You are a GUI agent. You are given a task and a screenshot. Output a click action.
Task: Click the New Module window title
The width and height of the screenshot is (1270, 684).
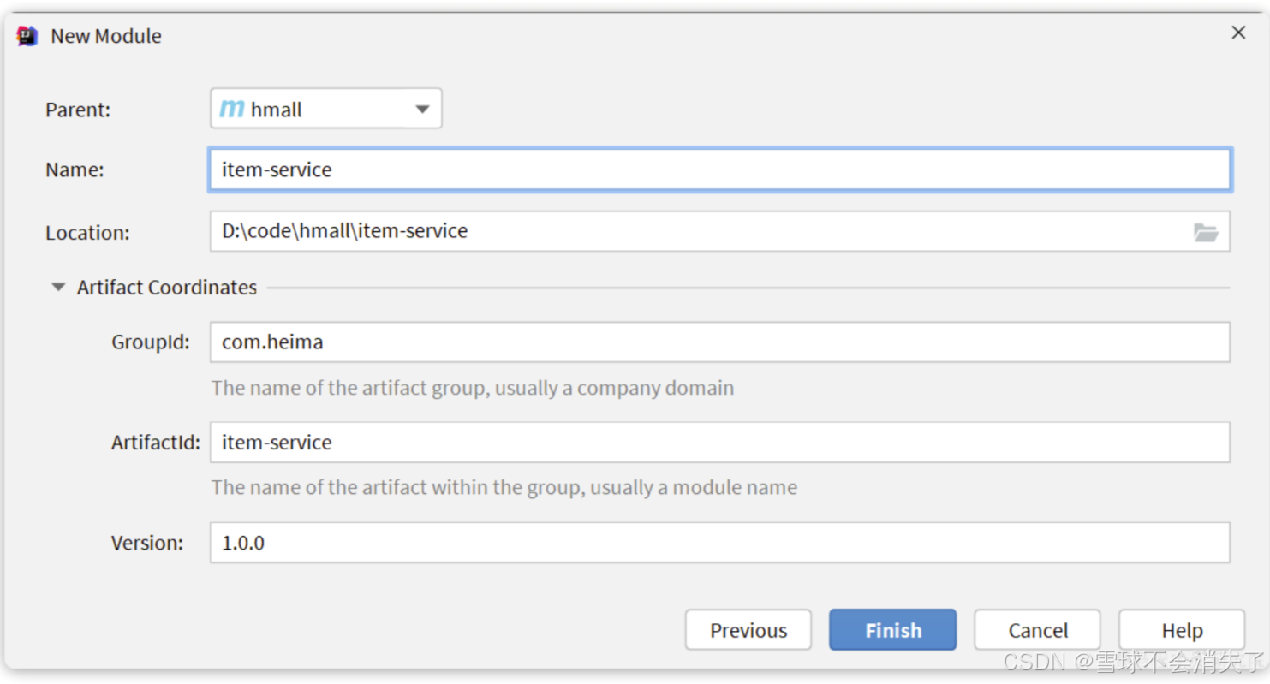pos(106,36)
